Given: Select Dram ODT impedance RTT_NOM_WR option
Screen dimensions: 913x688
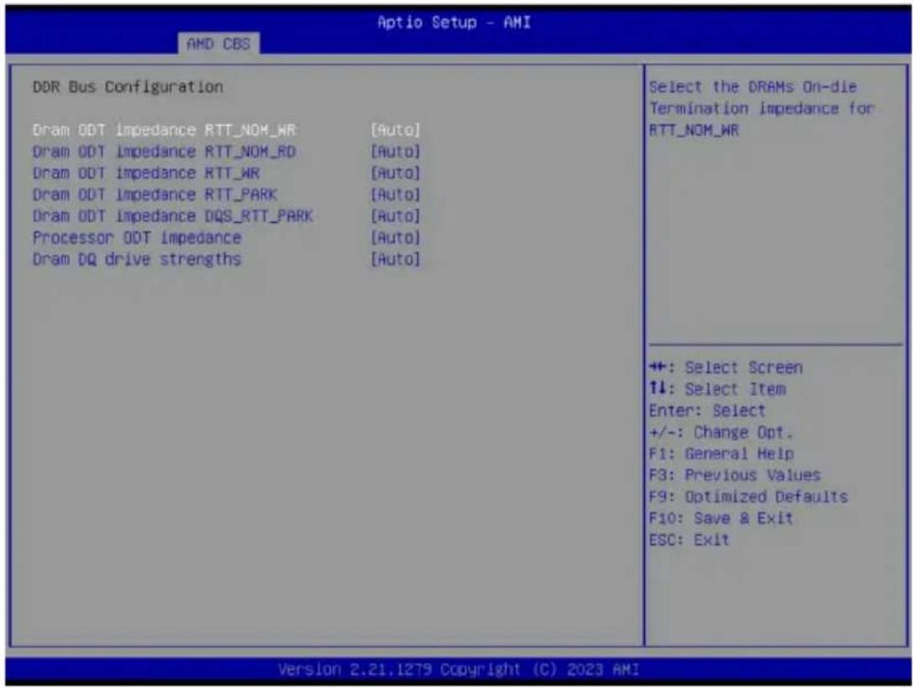Looking at the screenshot, I should coord(164,130).
